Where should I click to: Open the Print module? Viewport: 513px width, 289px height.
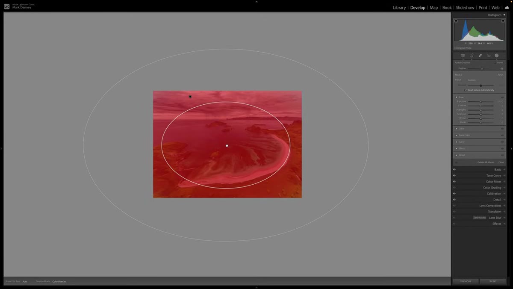point(483,8)
